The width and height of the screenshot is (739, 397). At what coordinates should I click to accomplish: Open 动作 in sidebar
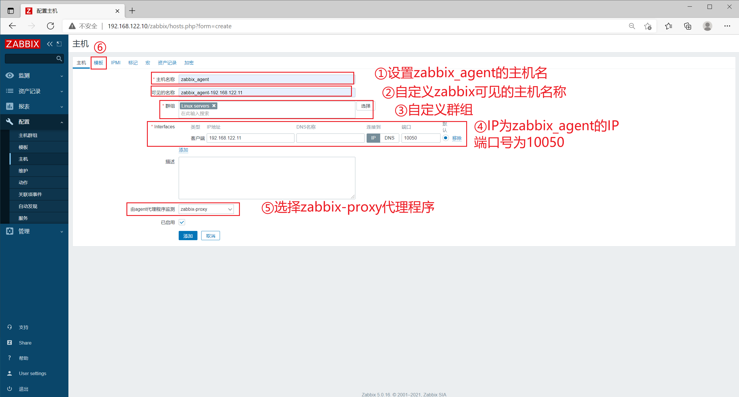pos(39,183)
